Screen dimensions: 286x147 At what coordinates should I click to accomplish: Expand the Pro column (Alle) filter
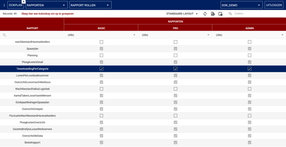pos(208,35)
